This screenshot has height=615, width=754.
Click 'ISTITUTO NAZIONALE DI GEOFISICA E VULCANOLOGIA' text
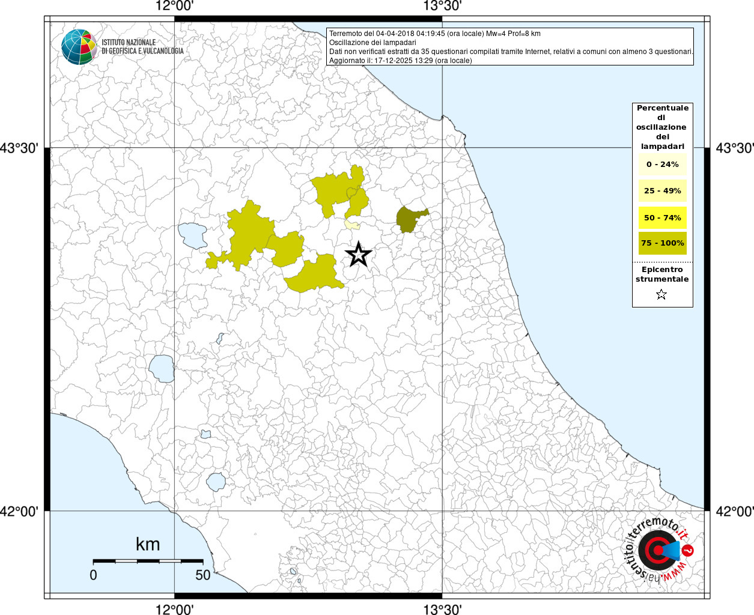pos(142,47)
